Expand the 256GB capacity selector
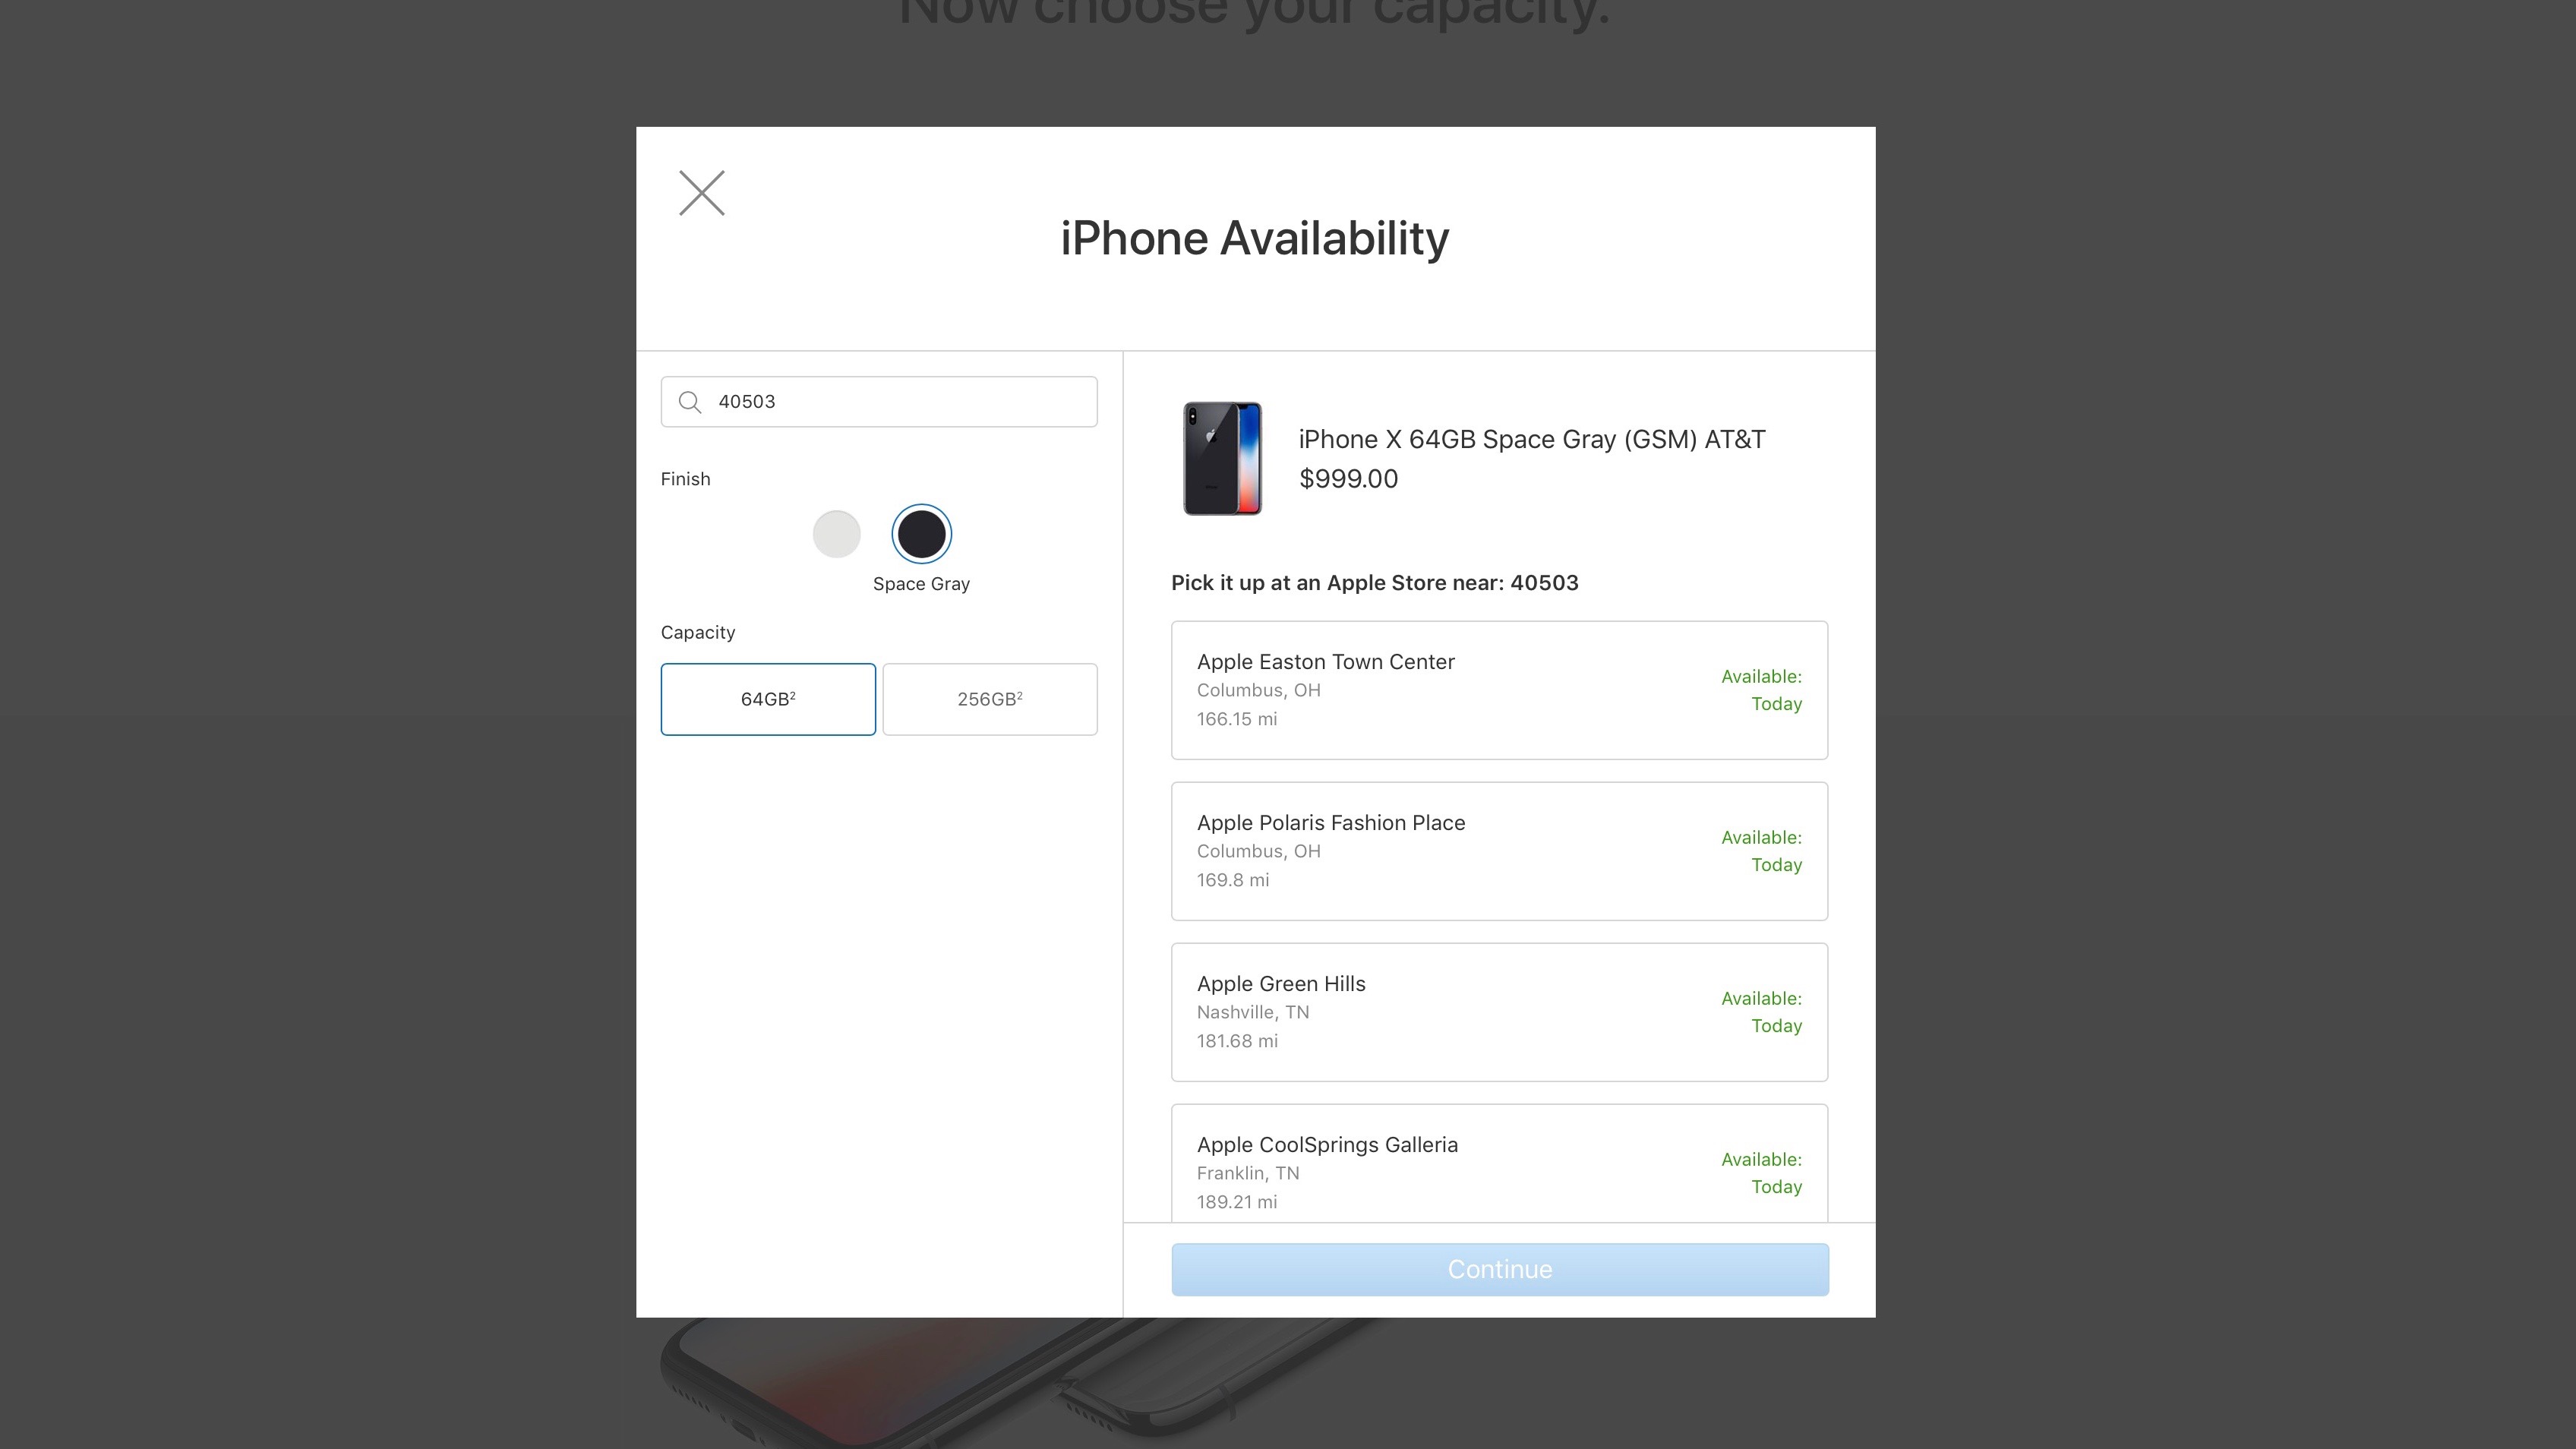Screen dimensions: 2576x1449 click(989, 697)
